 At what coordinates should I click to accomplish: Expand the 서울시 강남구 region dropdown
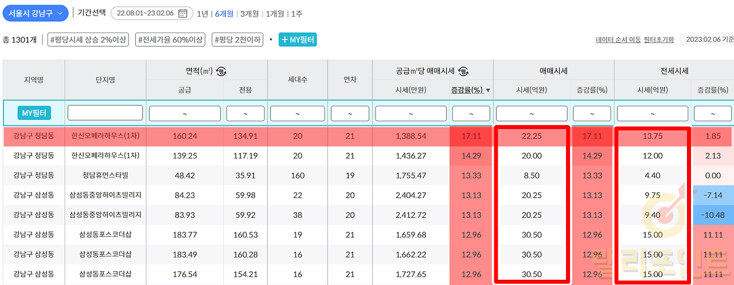tap(36, 13)
